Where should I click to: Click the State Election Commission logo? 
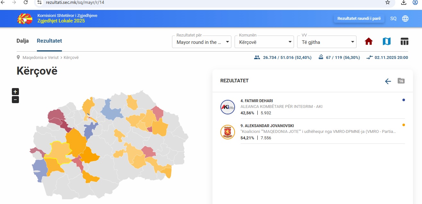(25, 19)
